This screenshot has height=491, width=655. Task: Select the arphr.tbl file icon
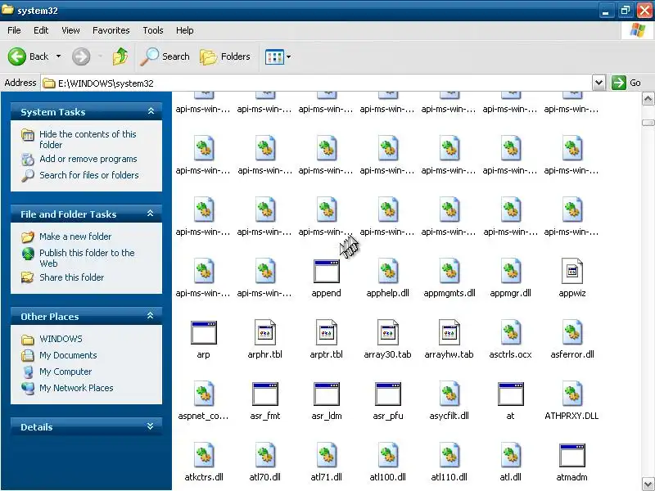[x=264, y=332]
